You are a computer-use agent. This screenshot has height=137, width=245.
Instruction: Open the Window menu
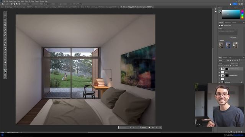tap(42, 1)
